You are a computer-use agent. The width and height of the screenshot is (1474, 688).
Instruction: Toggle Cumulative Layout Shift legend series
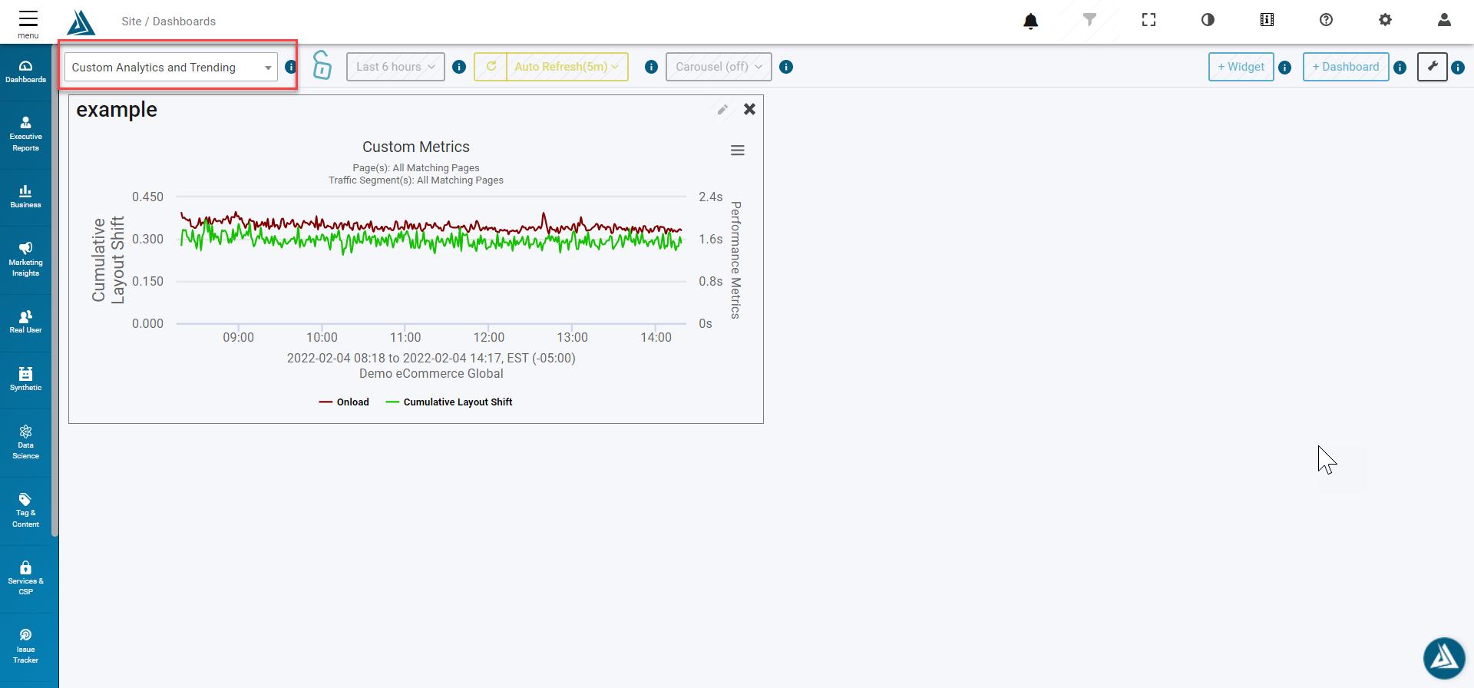coord(449,402)
